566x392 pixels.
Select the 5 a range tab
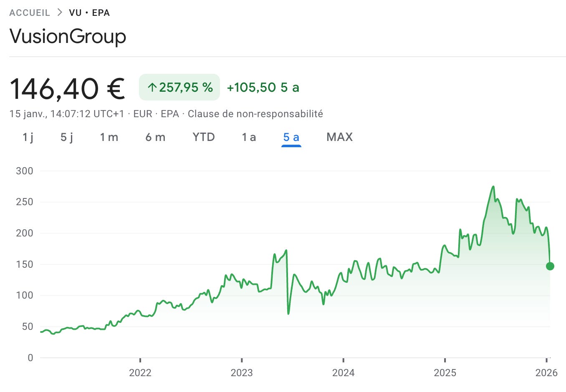(x=291, y=137)
